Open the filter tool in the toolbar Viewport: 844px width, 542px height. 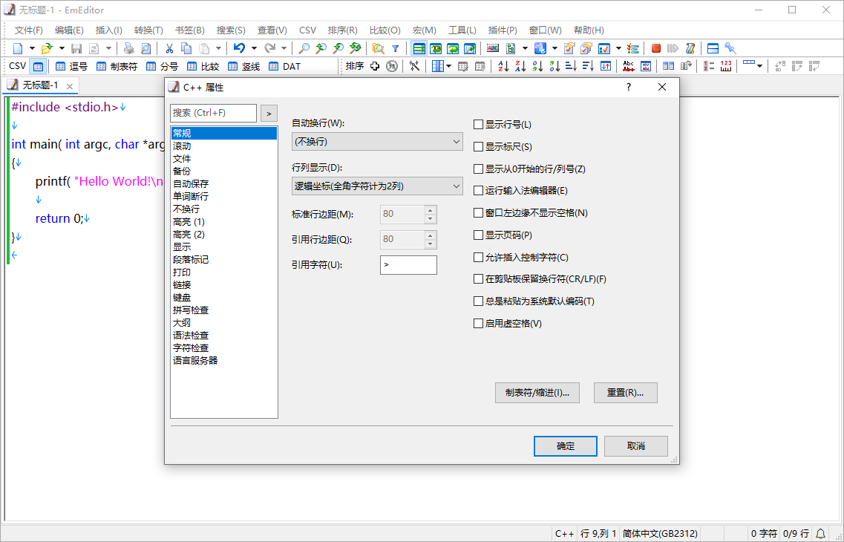(x=396, y=48)
